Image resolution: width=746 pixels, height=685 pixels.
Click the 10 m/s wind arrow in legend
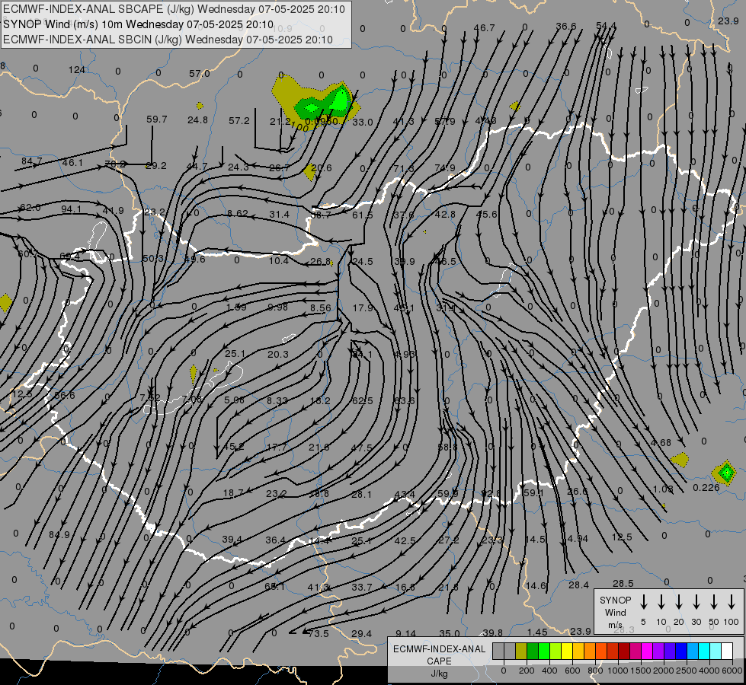[661, 602]
